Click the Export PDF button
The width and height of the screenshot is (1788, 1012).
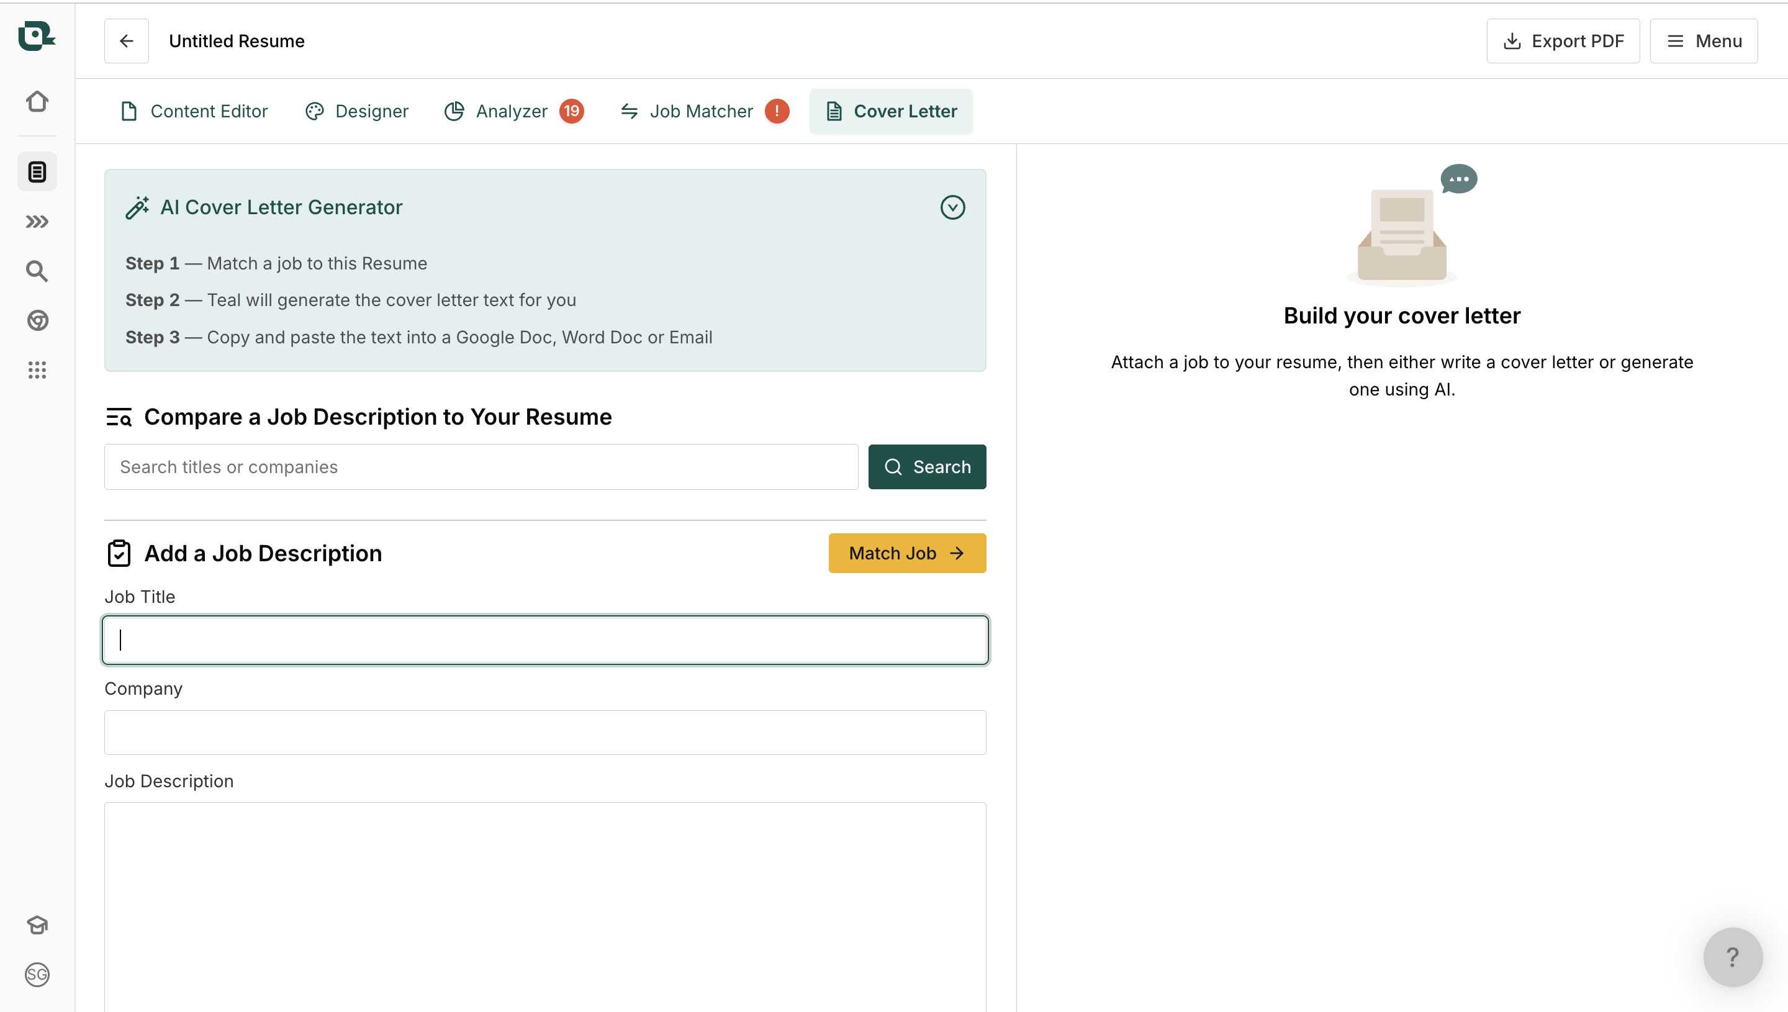click(x=1562, y=41)
